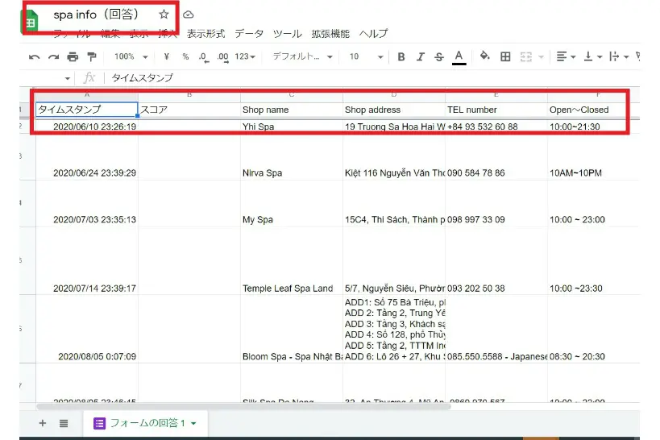Screen dimensions: 660x440
Task: Open the ヘルプ menu
Action: point(373,34)
